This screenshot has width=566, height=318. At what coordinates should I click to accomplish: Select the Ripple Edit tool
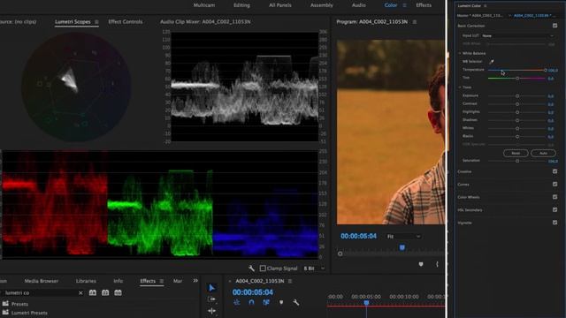pos(212,310)
